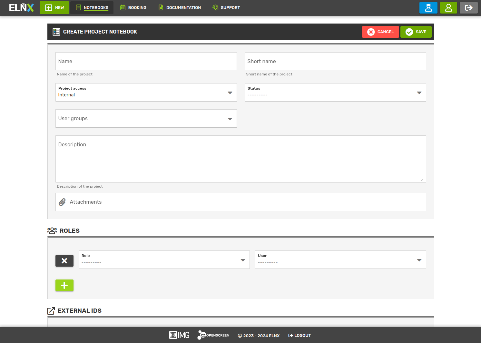This screenshot has height=343, width=481.
Task: Expand the Project access dropdown
Action: click(x=146, y=93)
